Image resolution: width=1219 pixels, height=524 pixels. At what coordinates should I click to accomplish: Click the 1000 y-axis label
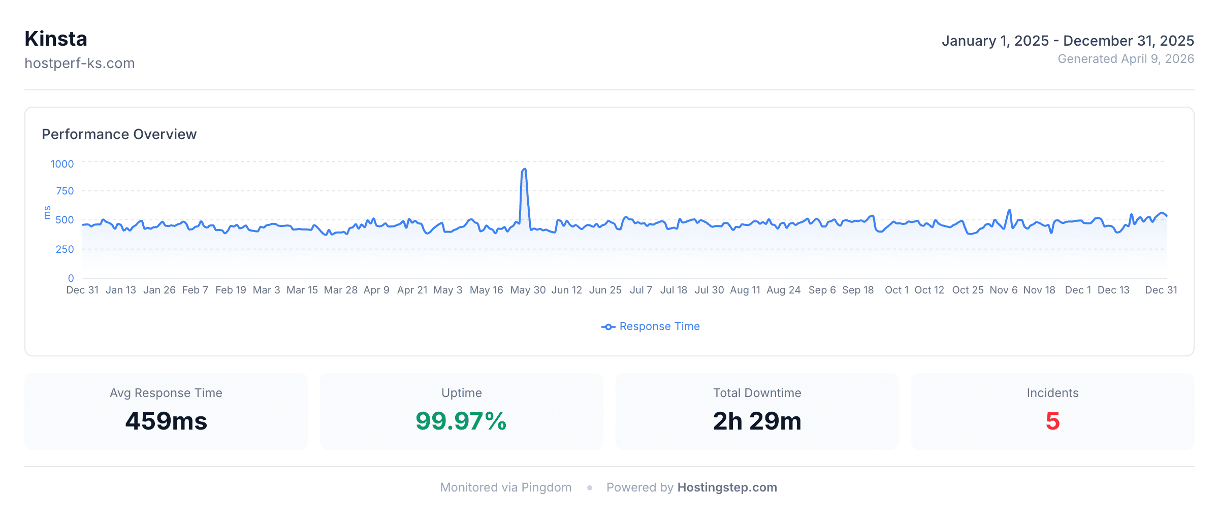pyautogui.click(x=62, y=164)
